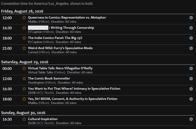Star the Virtual Table Talk session
The image size is (196, 129).
click(x=24, y=68)
